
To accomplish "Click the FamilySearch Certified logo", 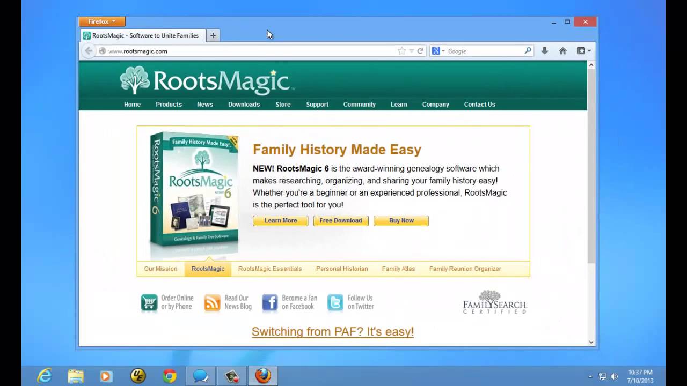I will pos(495,302).
